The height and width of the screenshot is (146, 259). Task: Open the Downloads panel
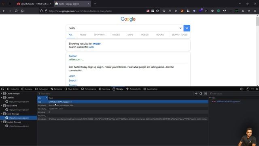coord(170,11)
